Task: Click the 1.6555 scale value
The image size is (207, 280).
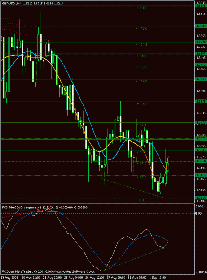Action: (x=201, y=36)
